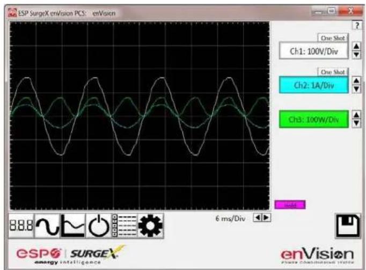This screenshot has height=270, width=366.
Task: Open the power control icon
Action: click(99, 226)
